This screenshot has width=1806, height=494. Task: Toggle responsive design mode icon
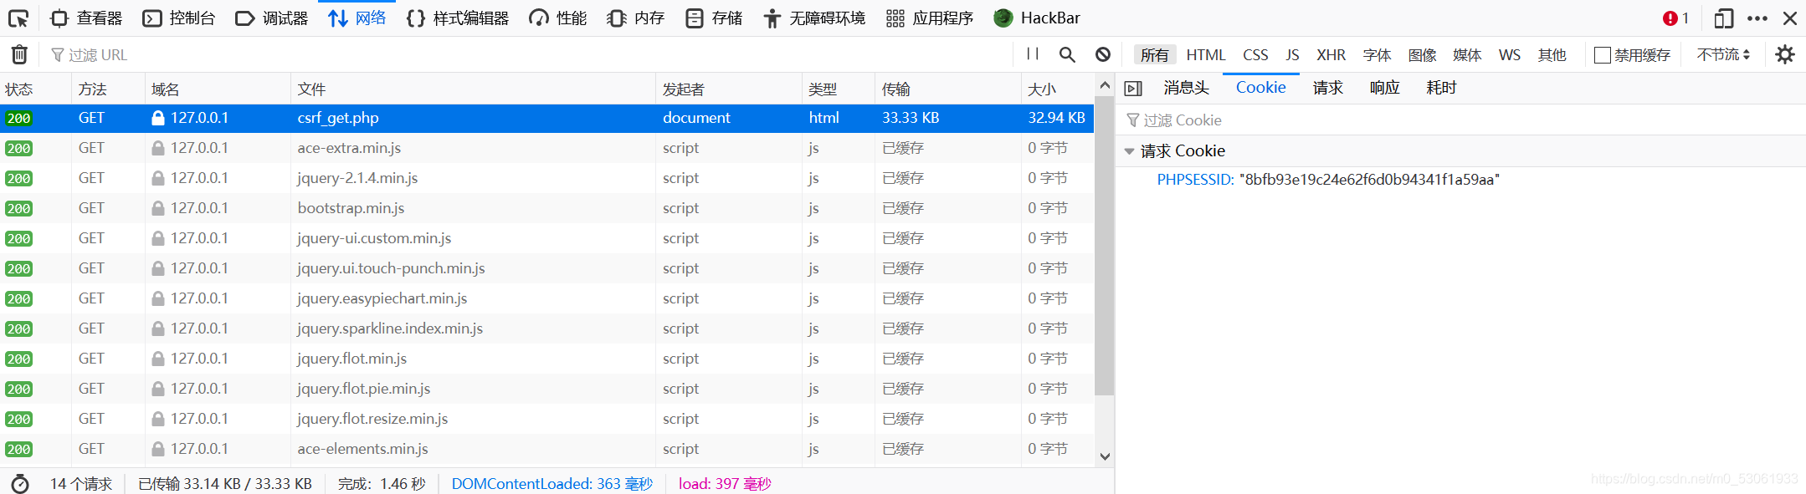(1724, 18)
